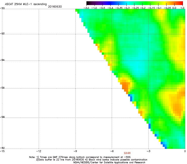Click the -52 latitude axis label
The width and height of the screenshot is (187, 164).
pos(2,34)
